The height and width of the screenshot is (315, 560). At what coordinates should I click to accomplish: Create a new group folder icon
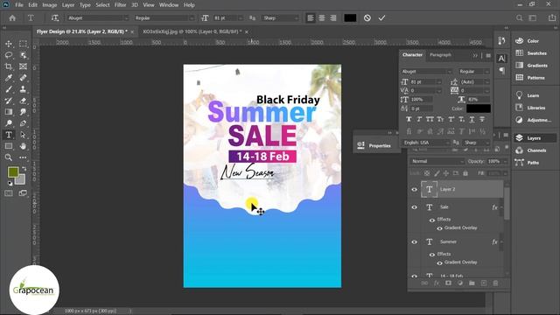(x=472, y=283)
